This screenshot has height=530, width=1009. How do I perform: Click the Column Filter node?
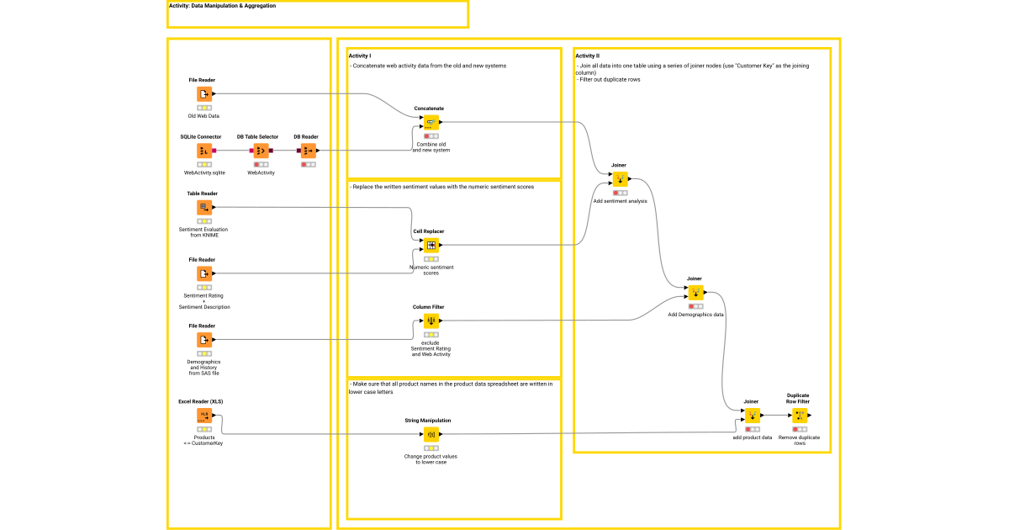431,321
